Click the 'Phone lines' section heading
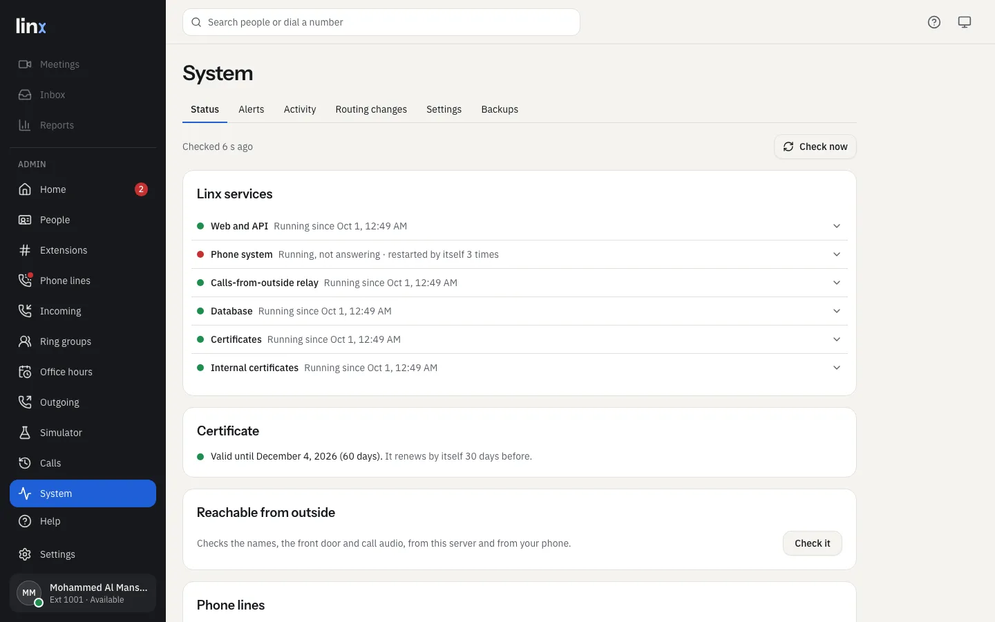 tap(231, 605)
